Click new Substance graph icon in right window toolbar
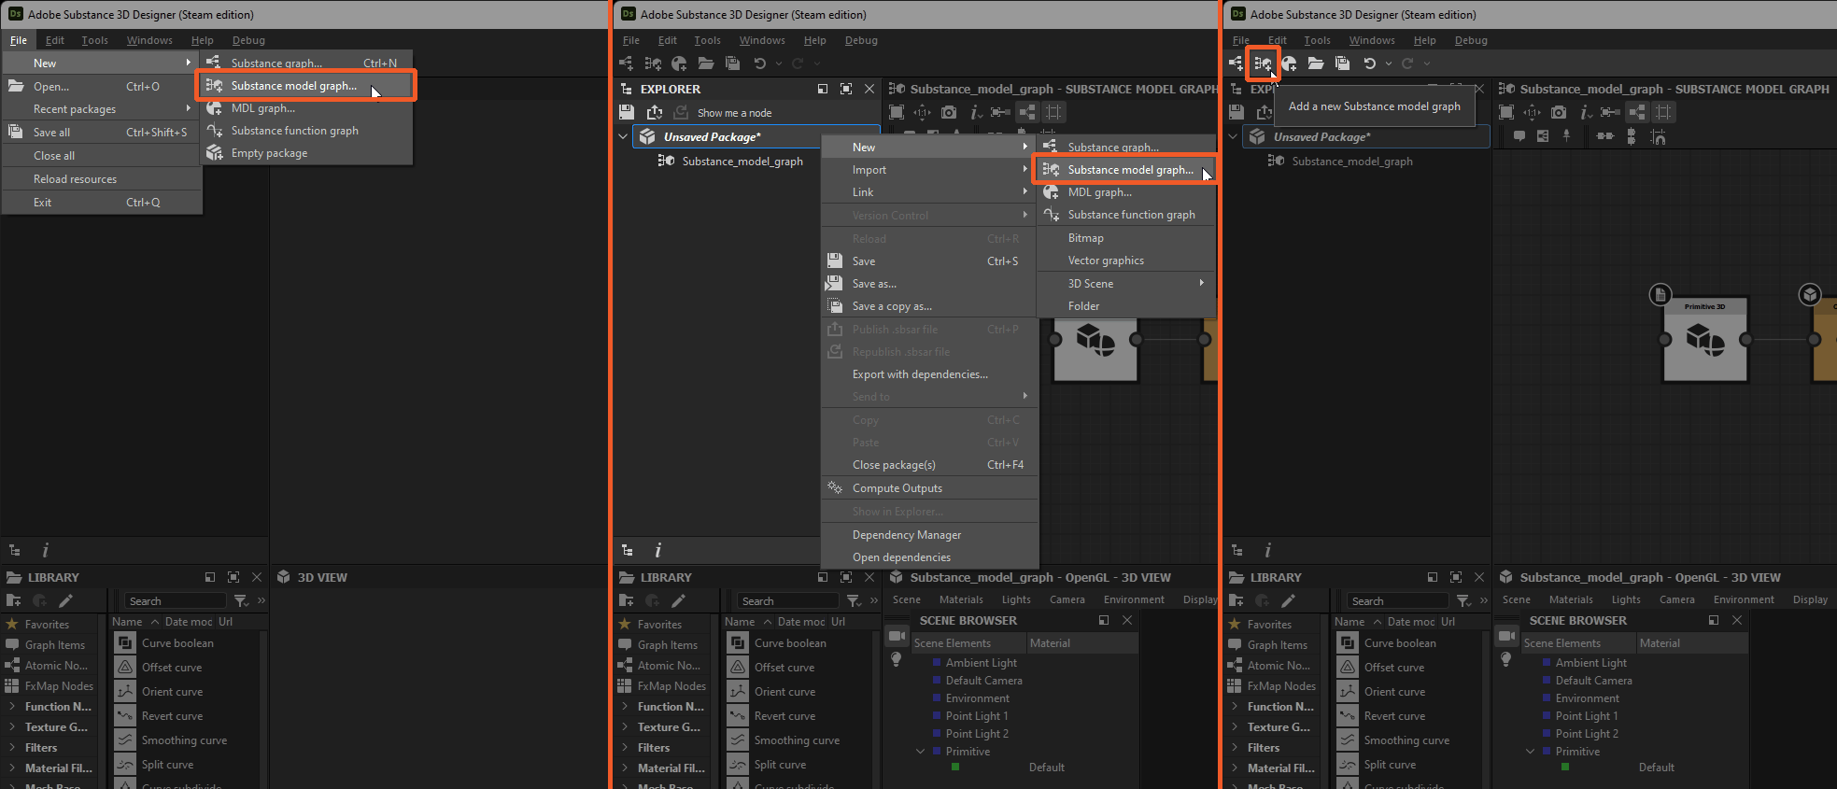This screenshot has width=1837, height=789. point(1236,63)
